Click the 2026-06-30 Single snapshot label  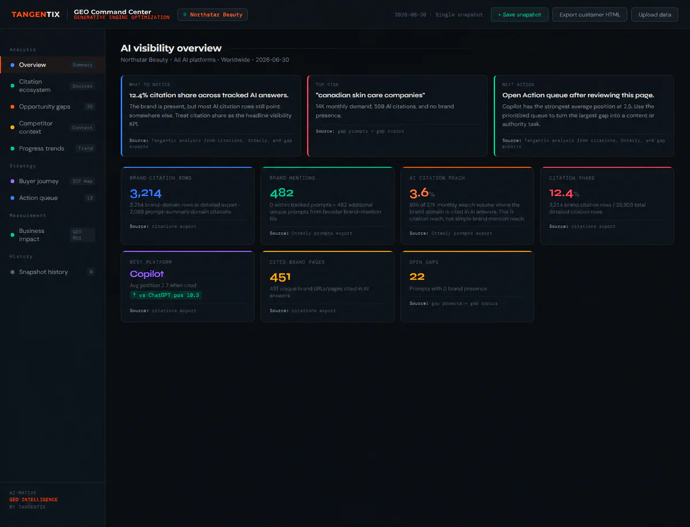439,14
